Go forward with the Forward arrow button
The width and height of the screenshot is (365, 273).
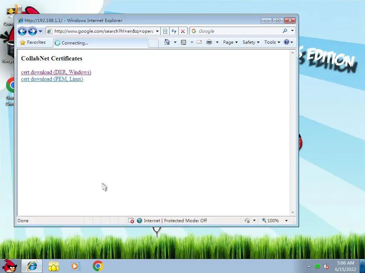coord(32,31)
